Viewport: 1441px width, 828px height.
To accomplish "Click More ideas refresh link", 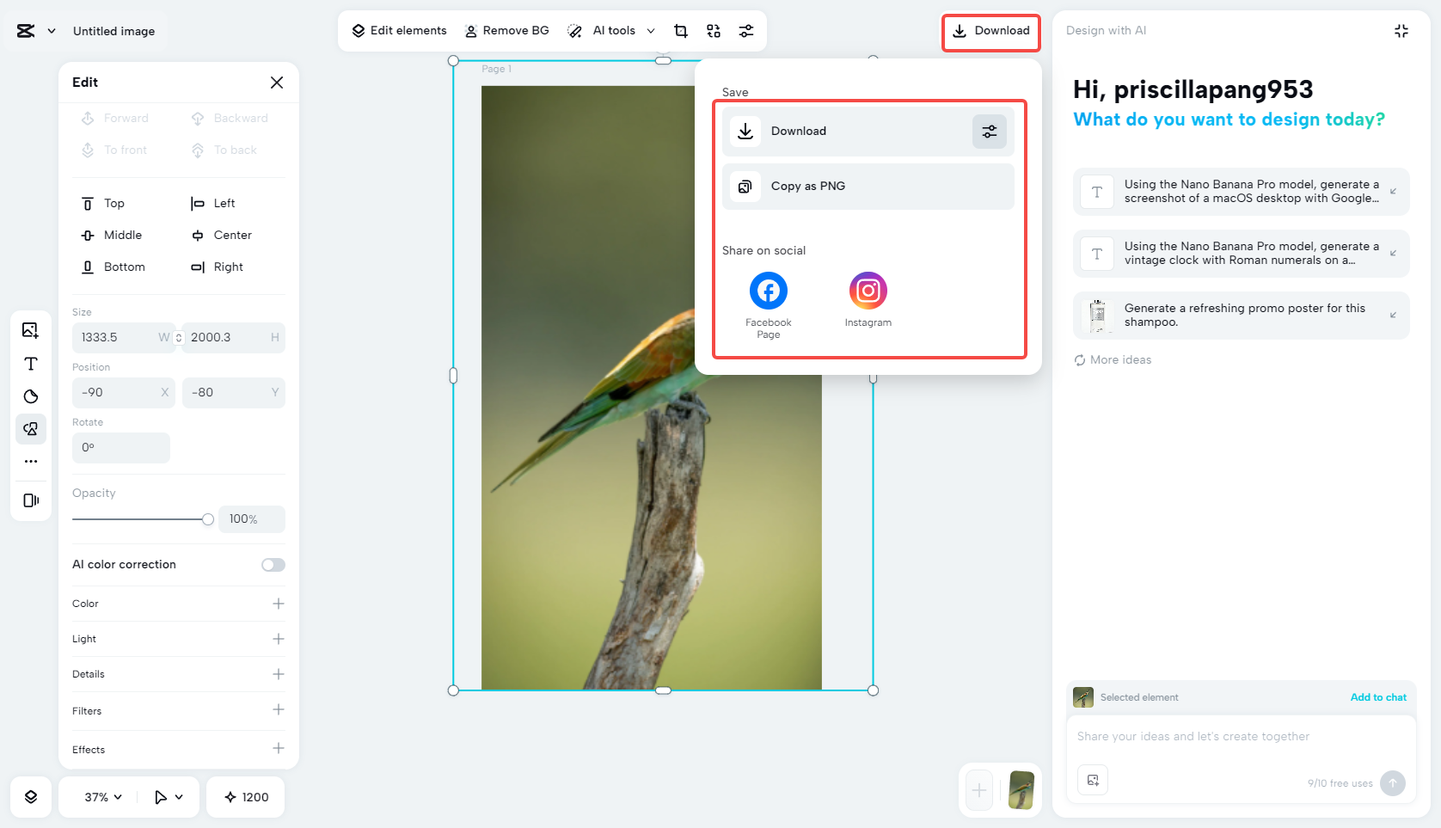I will pyautogui.click(x=1113, y=360).
